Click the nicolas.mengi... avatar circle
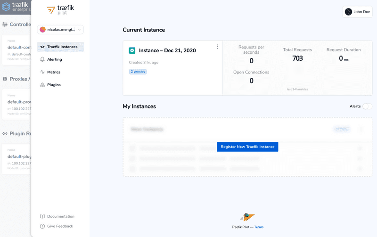 [42, 30]
